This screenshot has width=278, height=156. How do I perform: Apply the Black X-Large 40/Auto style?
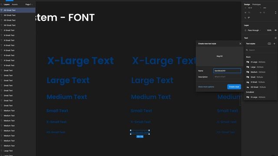coord(258,62)
